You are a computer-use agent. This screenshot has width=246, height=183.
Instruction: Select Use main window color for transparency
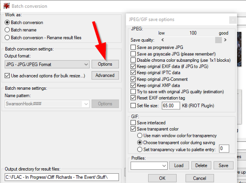click(140, 135)
